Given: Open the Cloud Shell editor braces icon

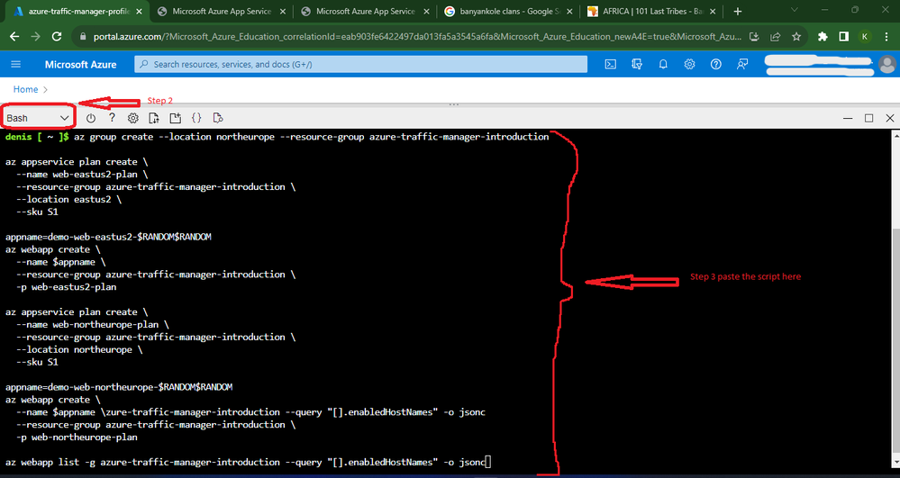Looking at the screenshot, I should click(x=196, y=118).
